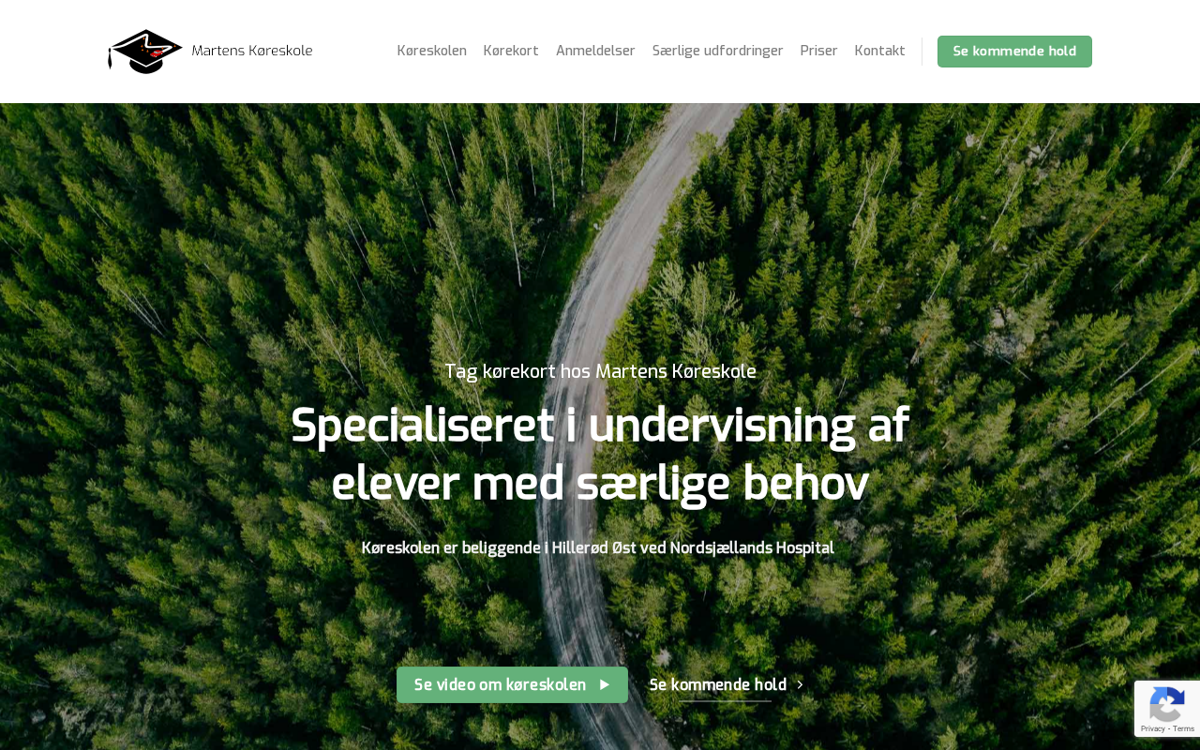
Task: Go to the Anmeldelser page
Action: coord(595,51)
